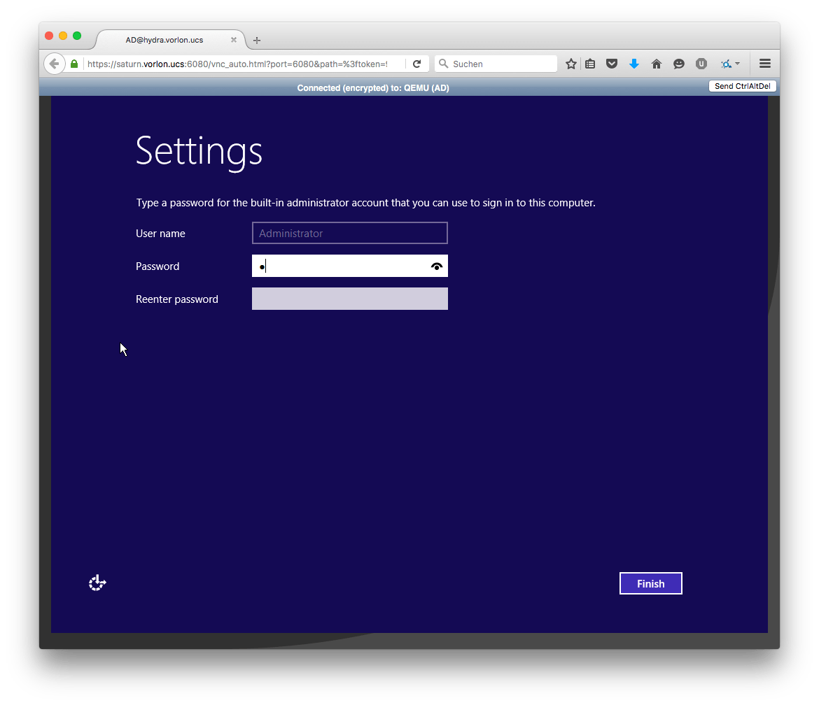Open the bookmarks list icon
The height and width of the screenshot is (705, 819).
pos(590,64)
